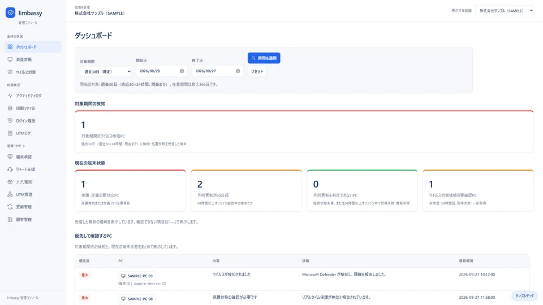The image size is (543, 305).
Task: Click the monitor icon beside SAMPLE-PC-03
Action: 123,276
